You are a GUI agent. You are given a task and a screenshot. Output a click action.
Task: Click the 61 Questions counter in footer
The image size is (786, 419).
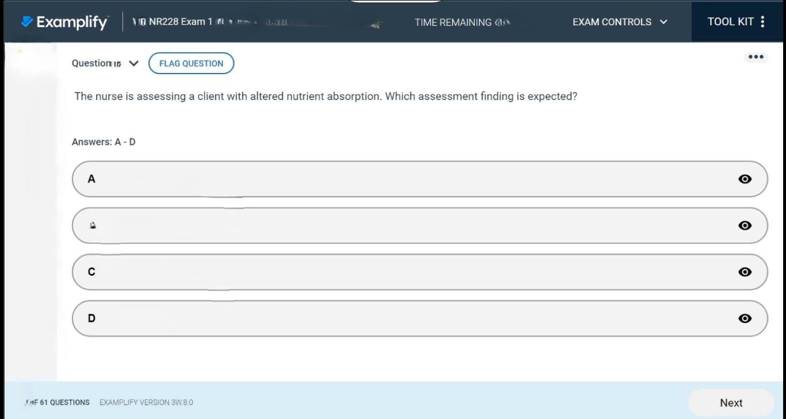(57, 402)
